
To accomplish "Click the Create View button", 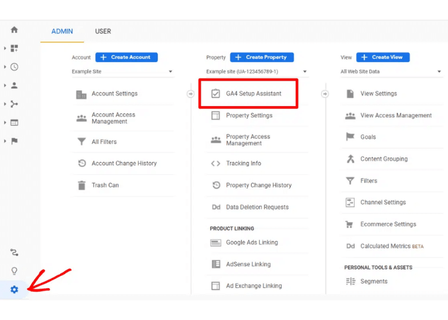I will 383,57.
